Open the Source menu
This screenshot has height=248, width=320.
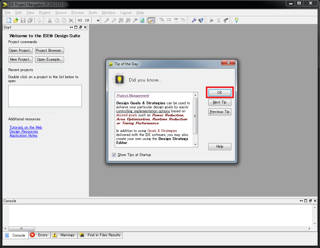click(x=61, y=12)
